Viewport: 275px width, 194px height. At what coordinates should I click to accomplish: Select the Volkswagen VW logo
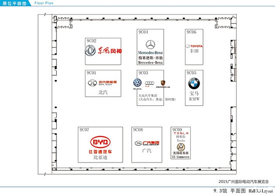(137, 83)
